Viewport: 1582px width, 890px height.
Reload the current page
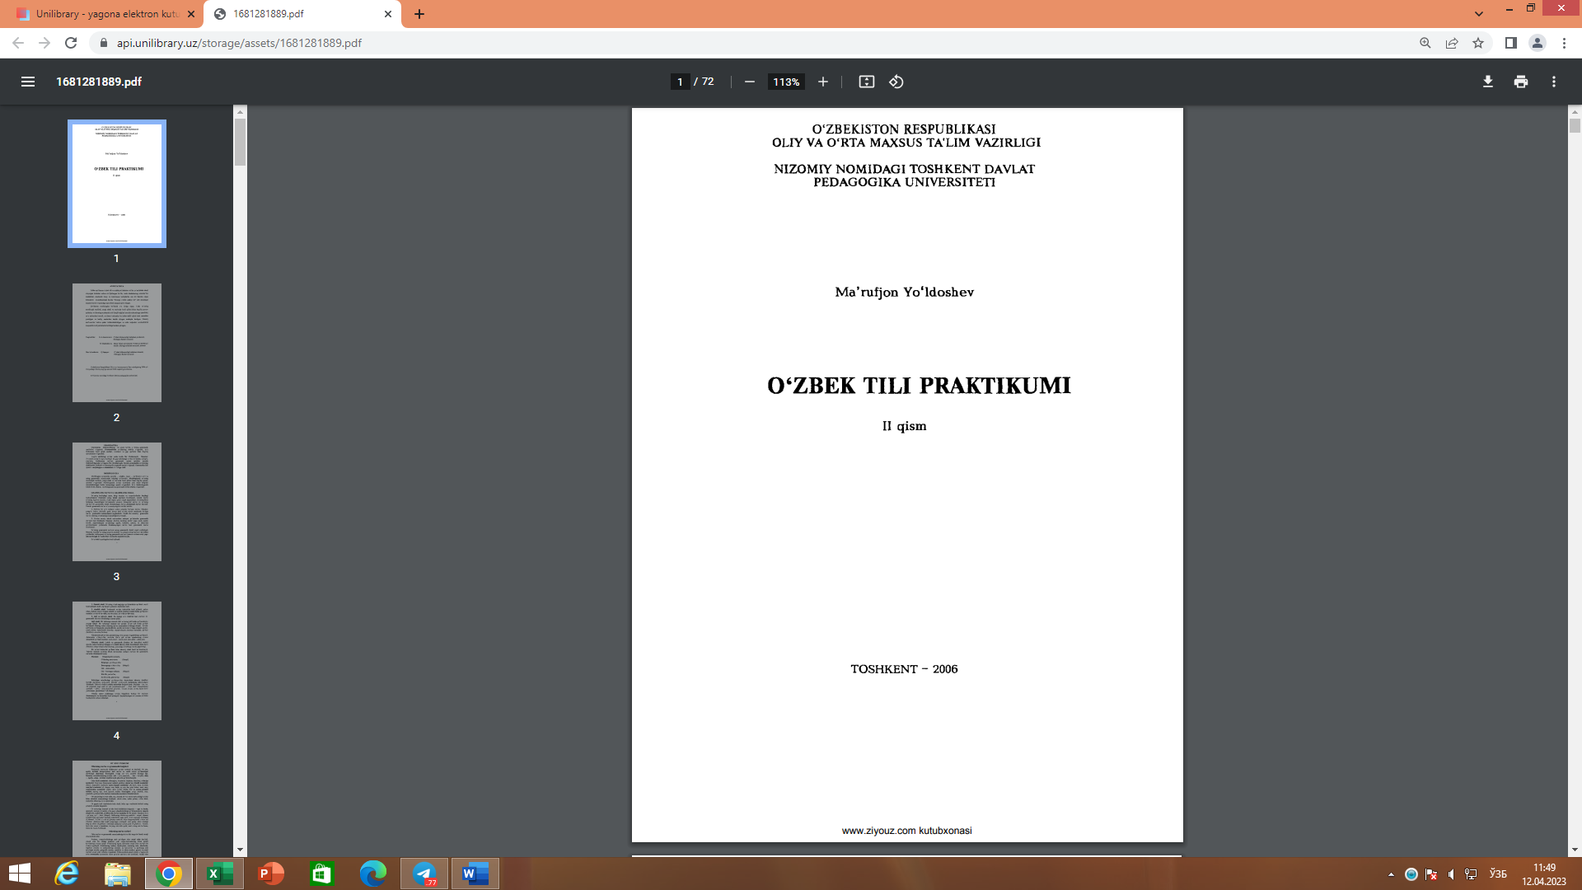pyautogui.click(x=71, y=43)
